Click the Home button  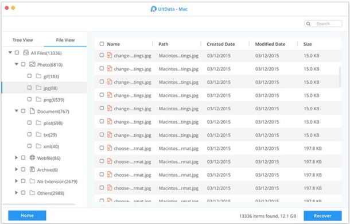[27, 215]
